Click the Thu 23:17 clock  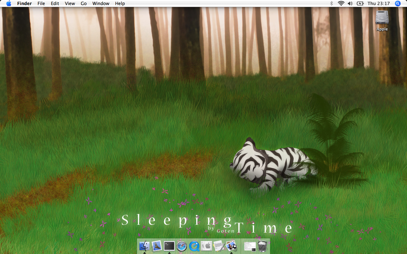click(378, 3)
